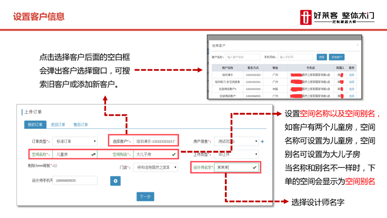Click the phone number 13232332323 cell
This screenshot has height=218, width=387.
pyautogui.click(x=253, y=75)
